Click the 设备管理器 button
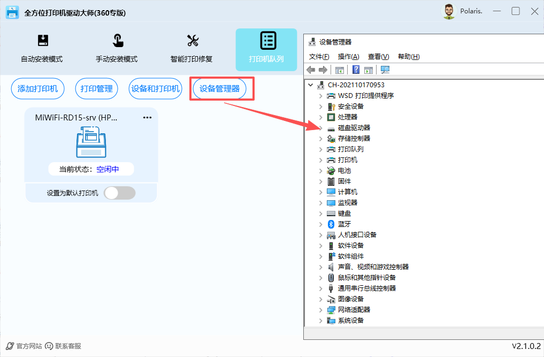Viewport: 544px width, 357px height. 220,89
